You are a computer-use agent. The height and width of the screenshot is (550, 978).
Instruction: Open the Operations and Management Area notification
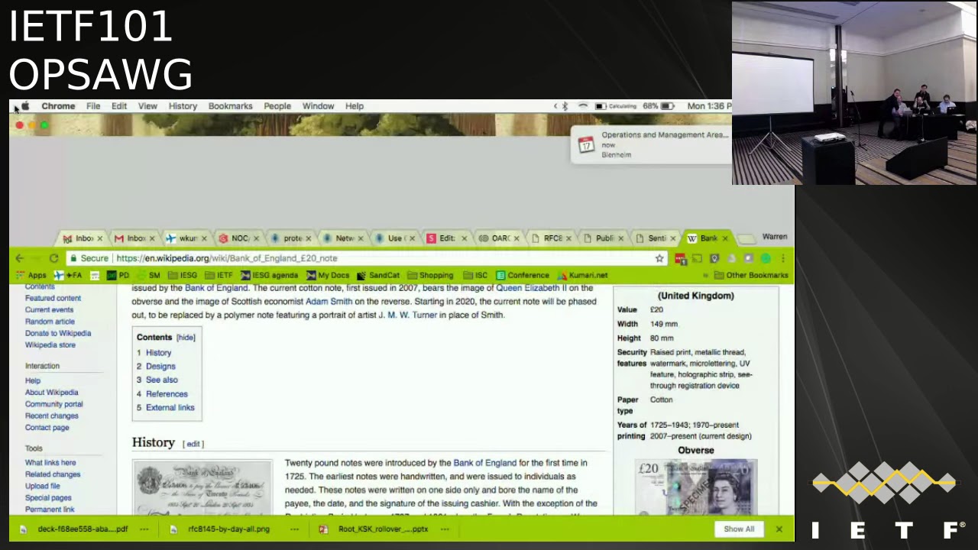(651, 144)
